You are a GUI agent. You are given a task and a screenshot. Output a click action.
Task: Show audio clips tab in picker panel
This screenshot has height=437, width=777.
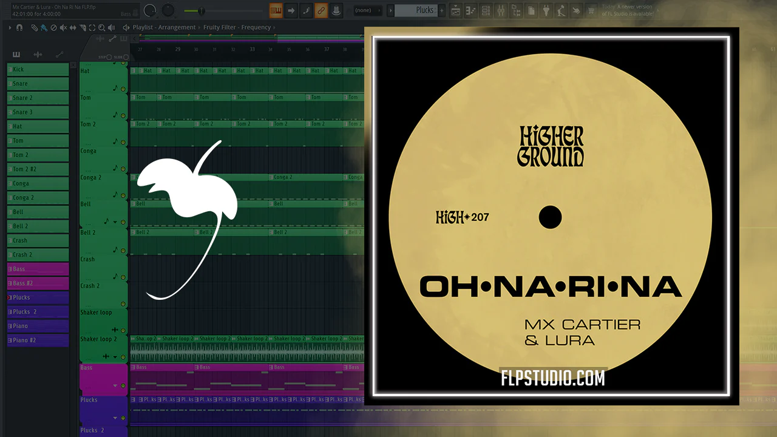point(38,55)
